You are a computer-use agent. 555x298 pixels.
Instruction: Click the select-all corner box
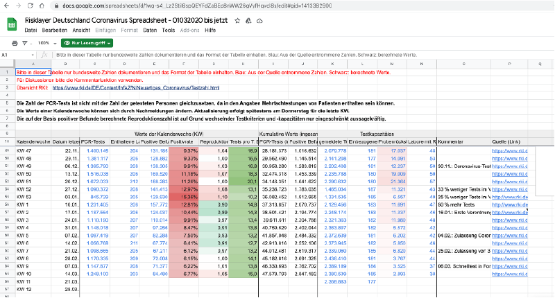pos(7,64)
